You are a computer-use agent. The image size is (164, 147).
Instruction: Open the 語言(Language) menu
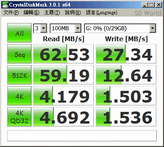[102, 13]
